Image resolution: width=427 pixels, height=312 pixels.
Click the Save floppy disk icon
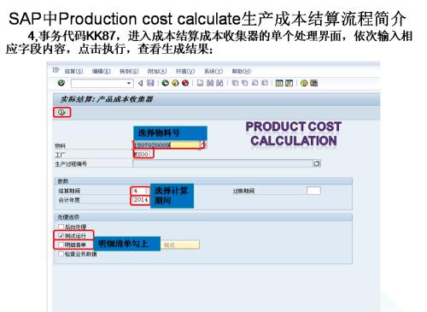pos(150,83)
